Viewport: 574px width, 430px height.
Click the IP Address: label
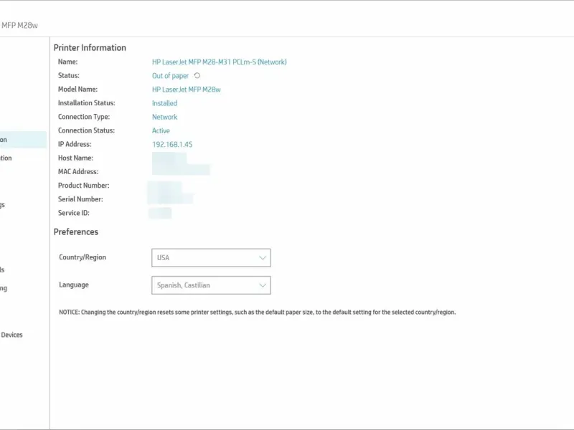[x=75, y=144]
